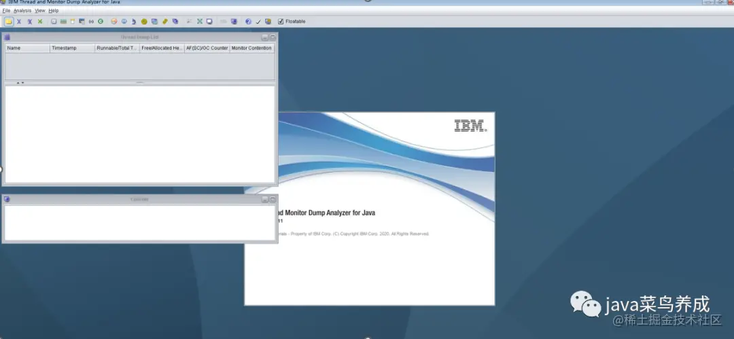
Task: Click the double blue X toolbar icon
Action: (29, 22)
